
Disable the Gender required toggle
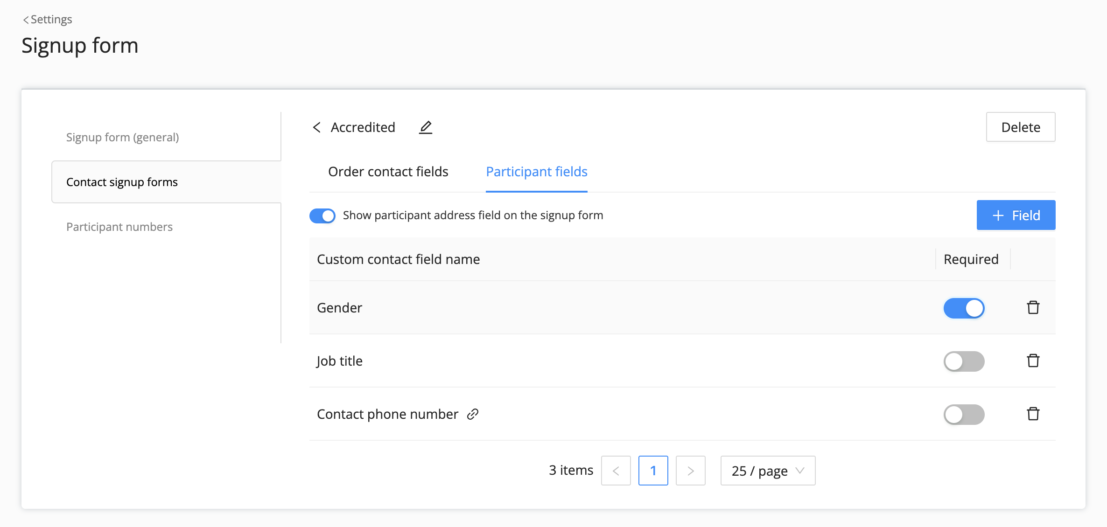[964, 308]
